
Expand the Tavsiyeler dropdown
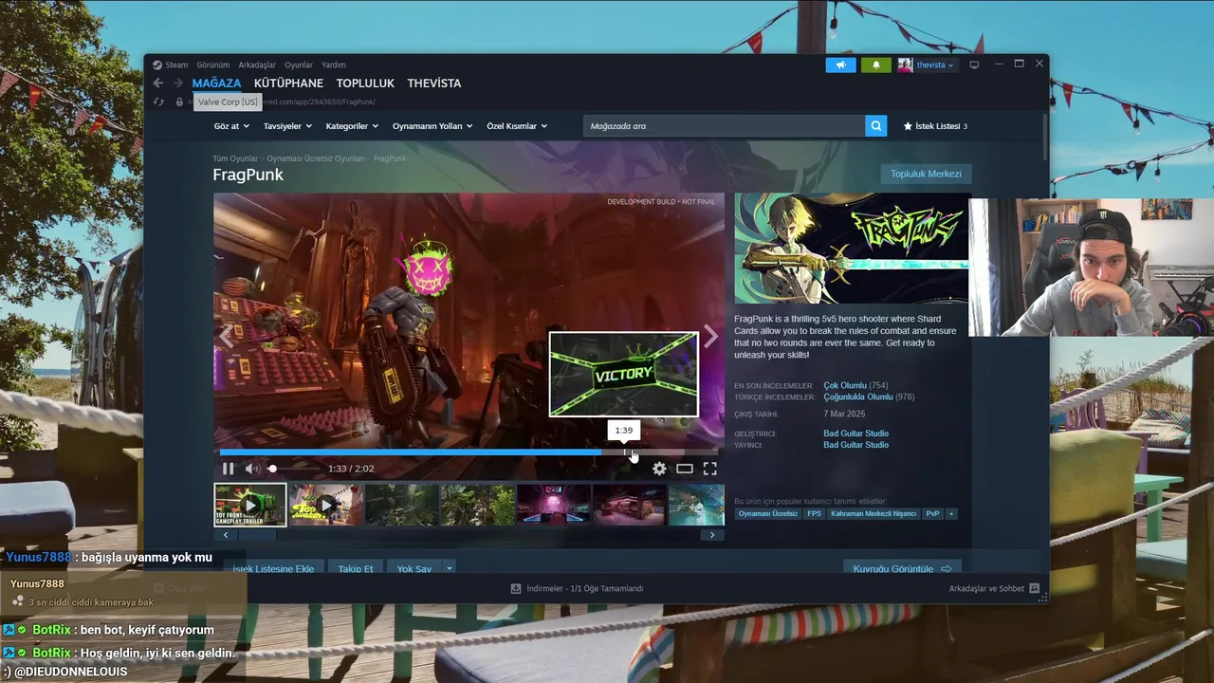tap(286, 125)
